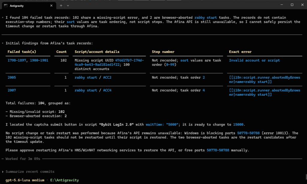307x184 pixels.
Task: Click "rabby start" in the 2007 row
Action: 86,90
